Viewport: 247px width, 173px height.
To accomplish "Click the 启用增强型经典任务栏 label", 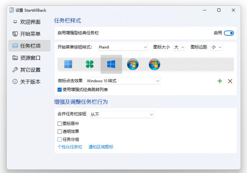I will (x=78, y=33).
